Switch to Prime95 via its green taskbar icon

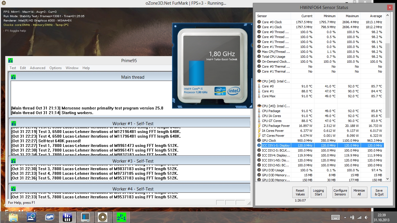(121, 217)
